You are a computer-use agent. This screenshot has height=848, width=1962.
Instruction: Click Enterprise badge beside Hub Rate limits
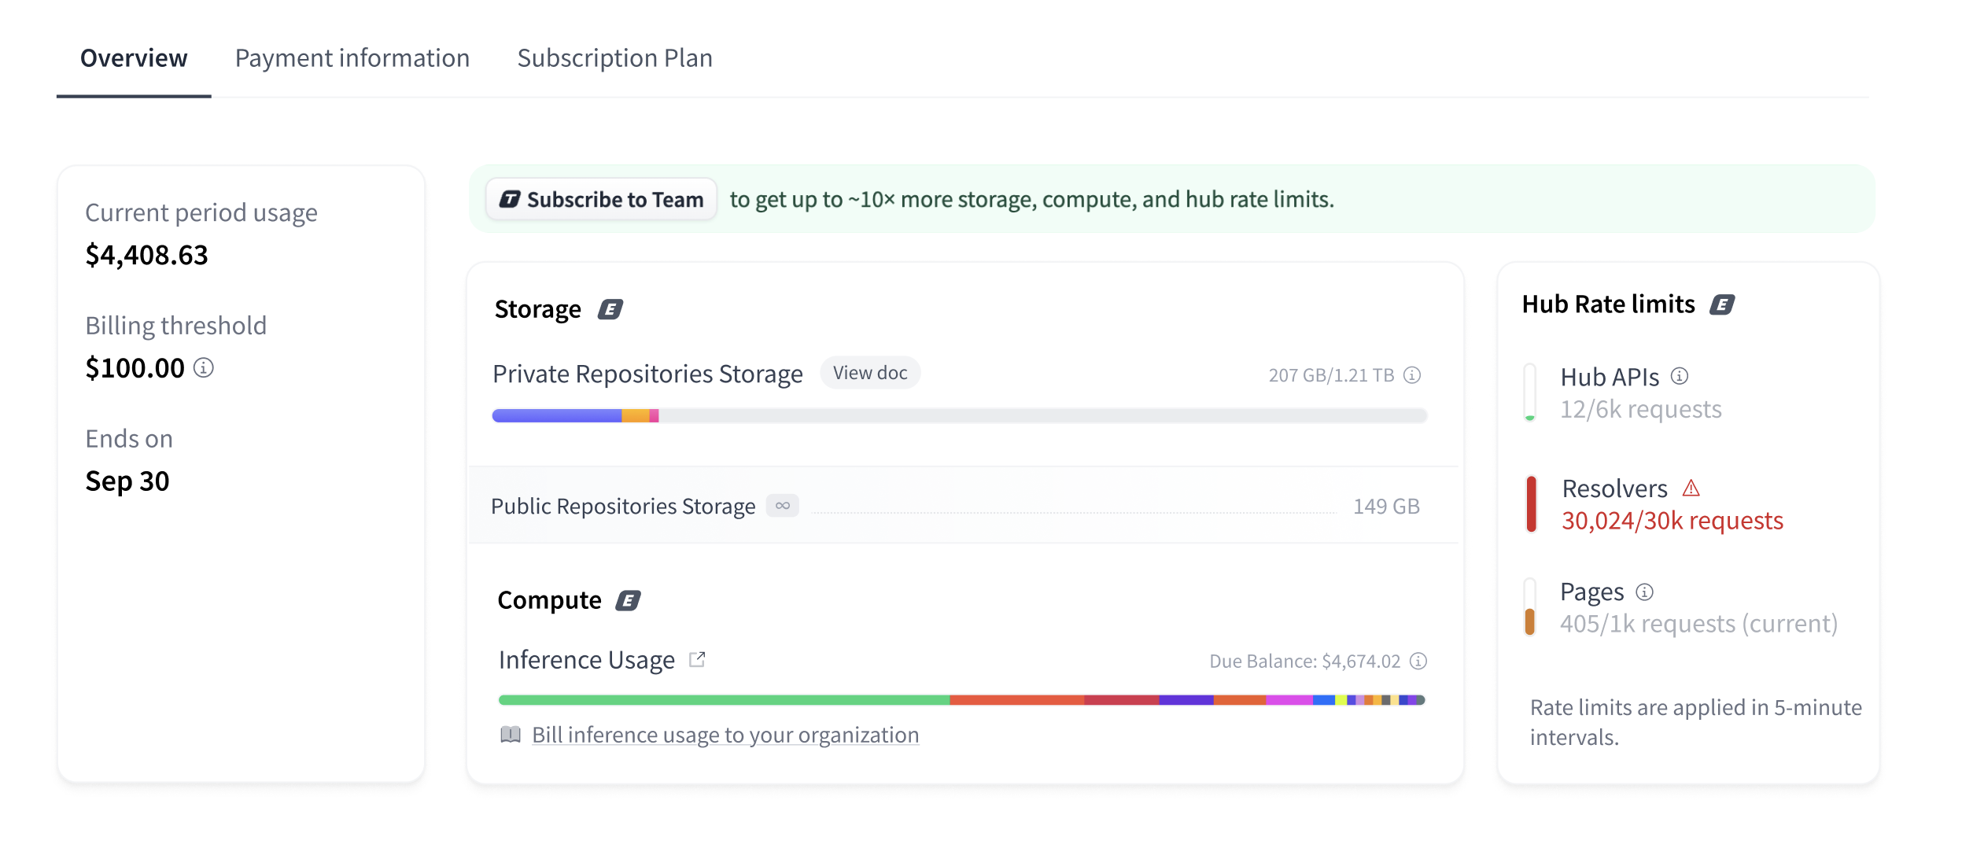coord(1723,305)
